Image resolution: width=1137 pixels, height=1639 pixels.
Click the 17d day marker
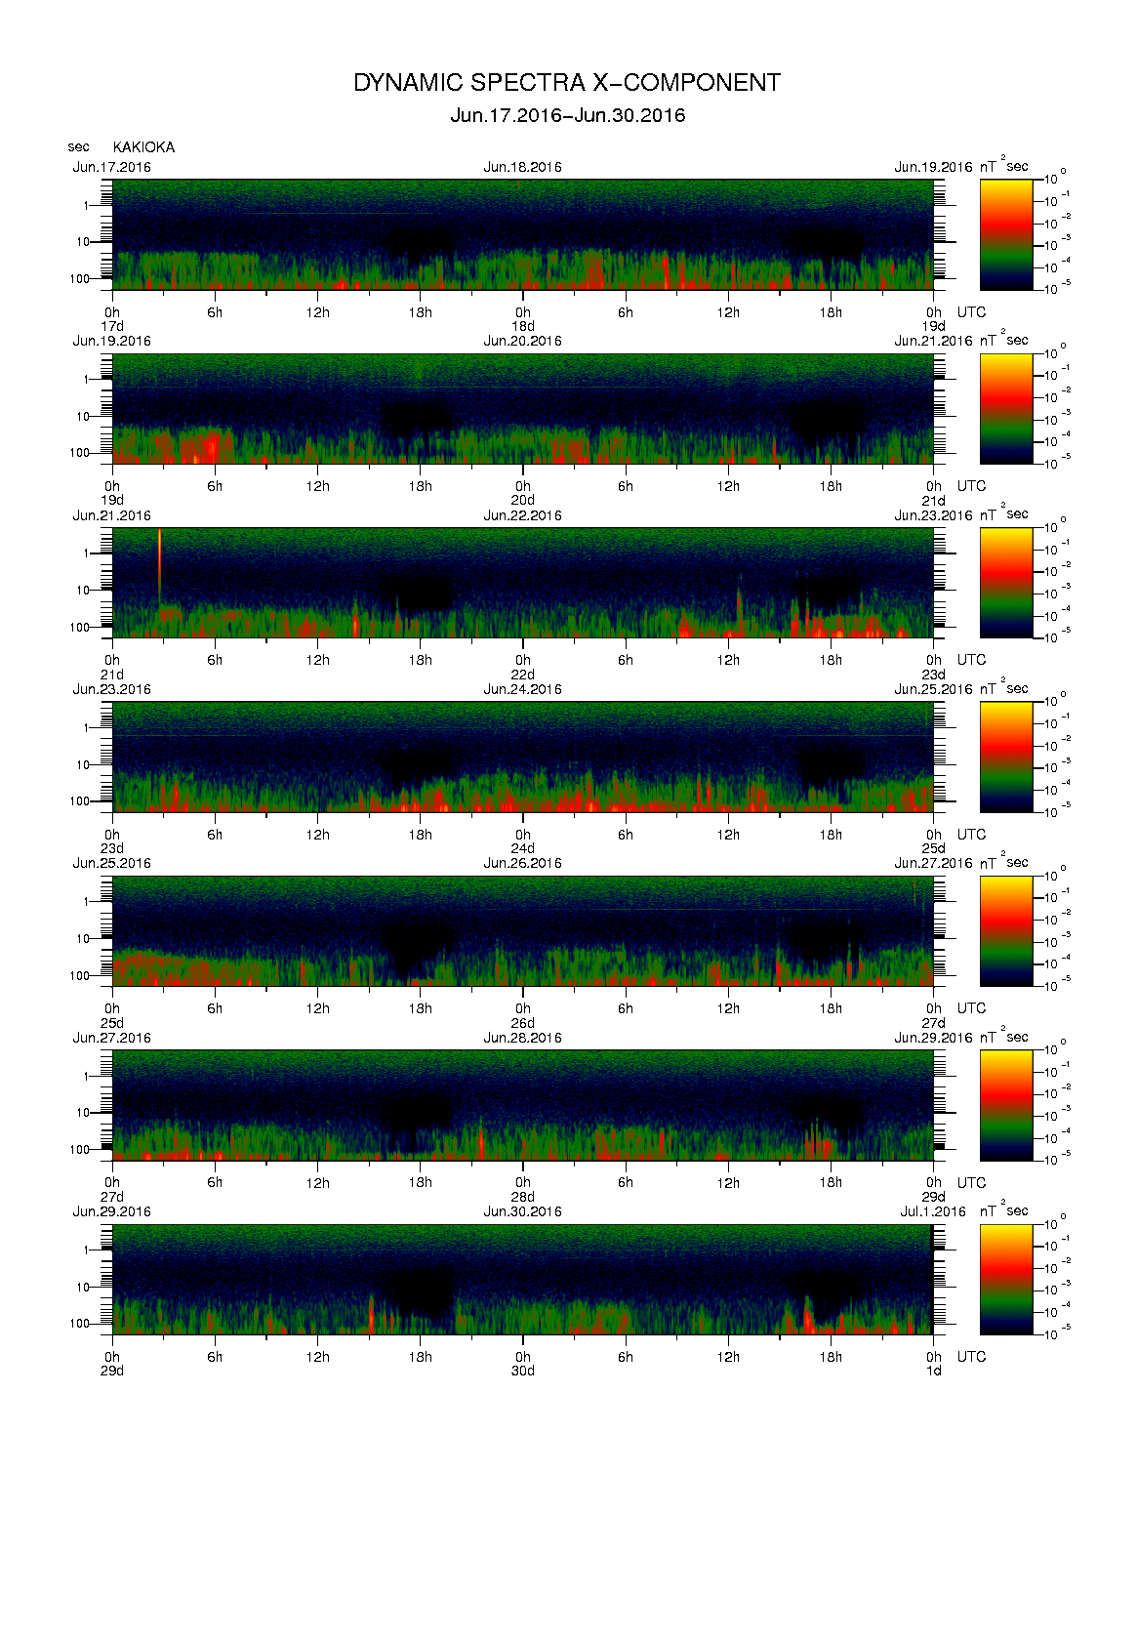(112, 326)
